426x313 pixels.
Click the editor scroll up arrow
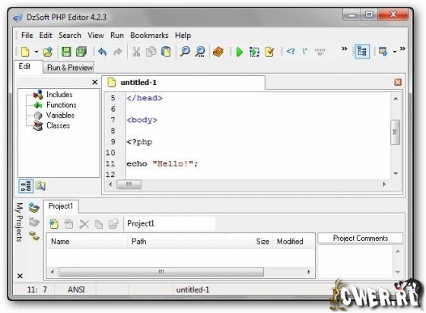click(x=396, y=99)
